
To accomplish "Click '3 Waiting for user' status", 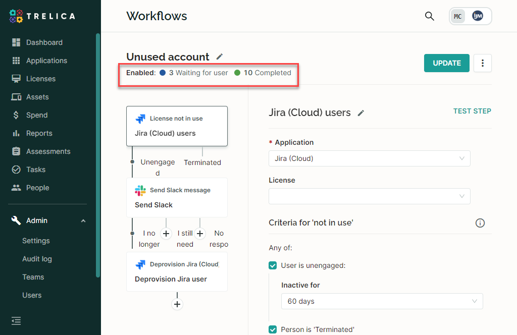I will [194, 73].
